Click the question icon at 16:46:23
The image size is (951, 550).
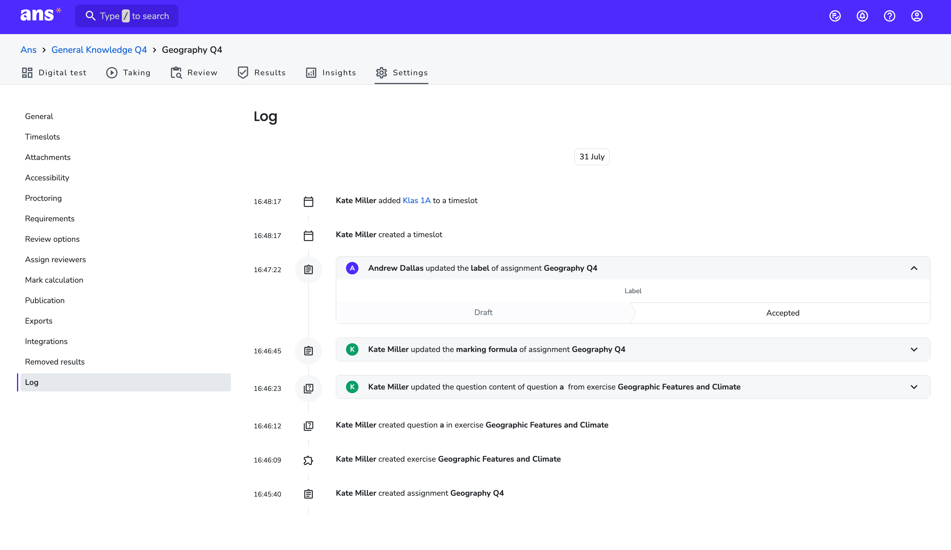coord(308,388)
